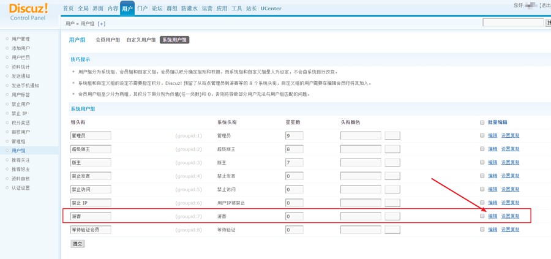Check the checkbox in the 游客 row
This screenshot has width=551, height=259.
tap(482, 216)
